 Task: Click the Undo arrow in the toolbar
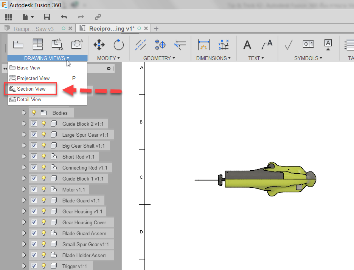pos(63,17)
